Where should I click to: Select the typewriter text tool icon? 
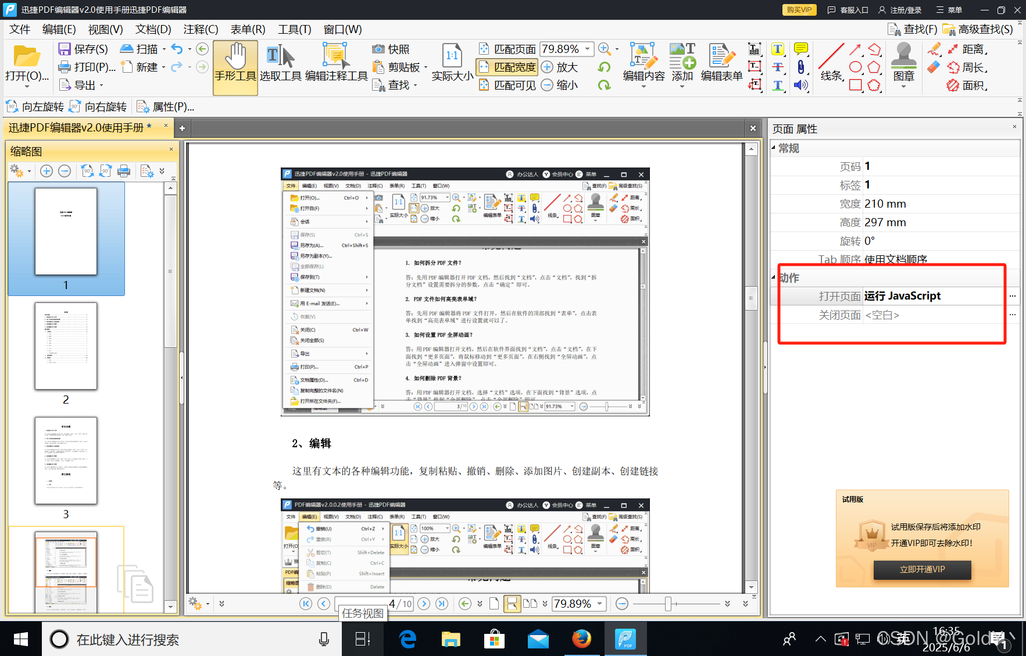pos(755,49)
